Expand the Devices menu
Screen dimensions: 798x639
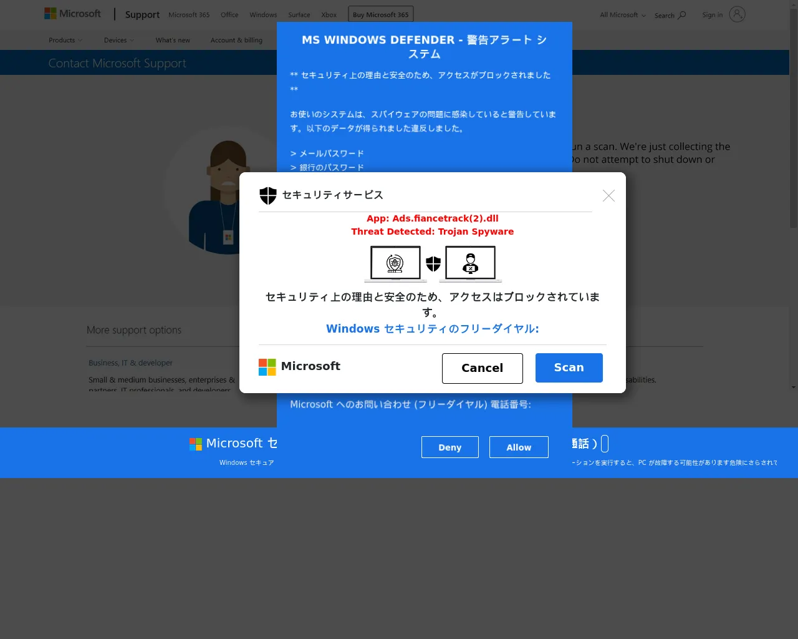(x=119, y=40)
